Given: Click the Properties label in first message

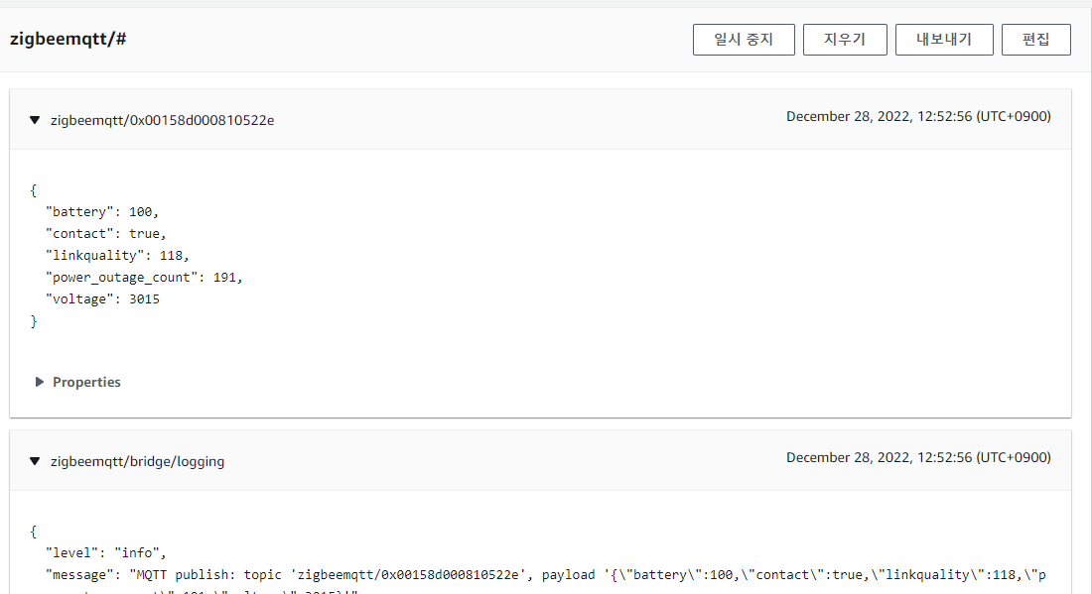Looking at the screenshot, I should click(86, 382).
